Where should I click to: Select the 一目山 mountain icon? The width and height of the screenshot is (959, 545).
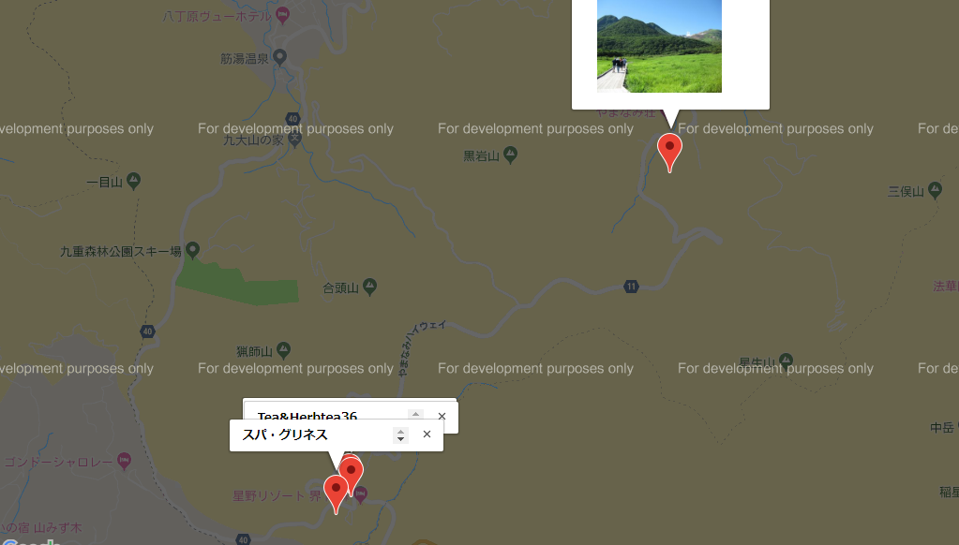(x=134, y=181)
